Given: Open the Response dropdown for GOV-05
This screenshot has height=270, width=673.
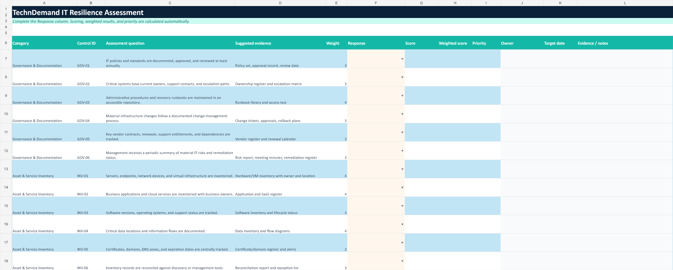Looking at the screenshot, I should point(402,132).
